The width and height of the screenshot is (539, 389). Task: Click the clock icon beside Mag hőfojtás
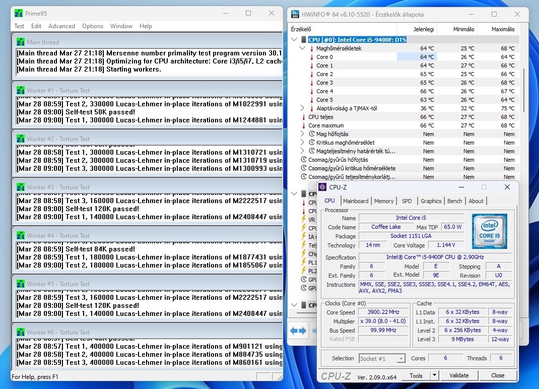click(312, 134)
